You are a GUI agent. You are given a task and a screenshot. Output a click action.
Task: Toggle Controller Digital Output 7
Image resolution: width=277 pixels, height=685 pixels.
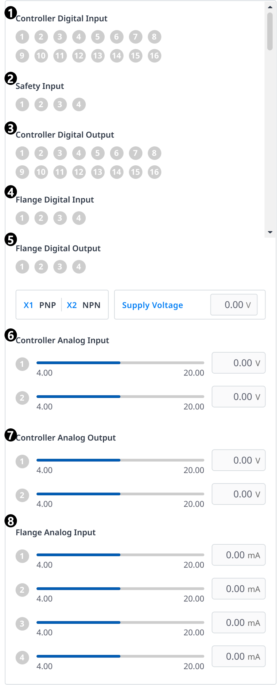(x=135, y=153)
